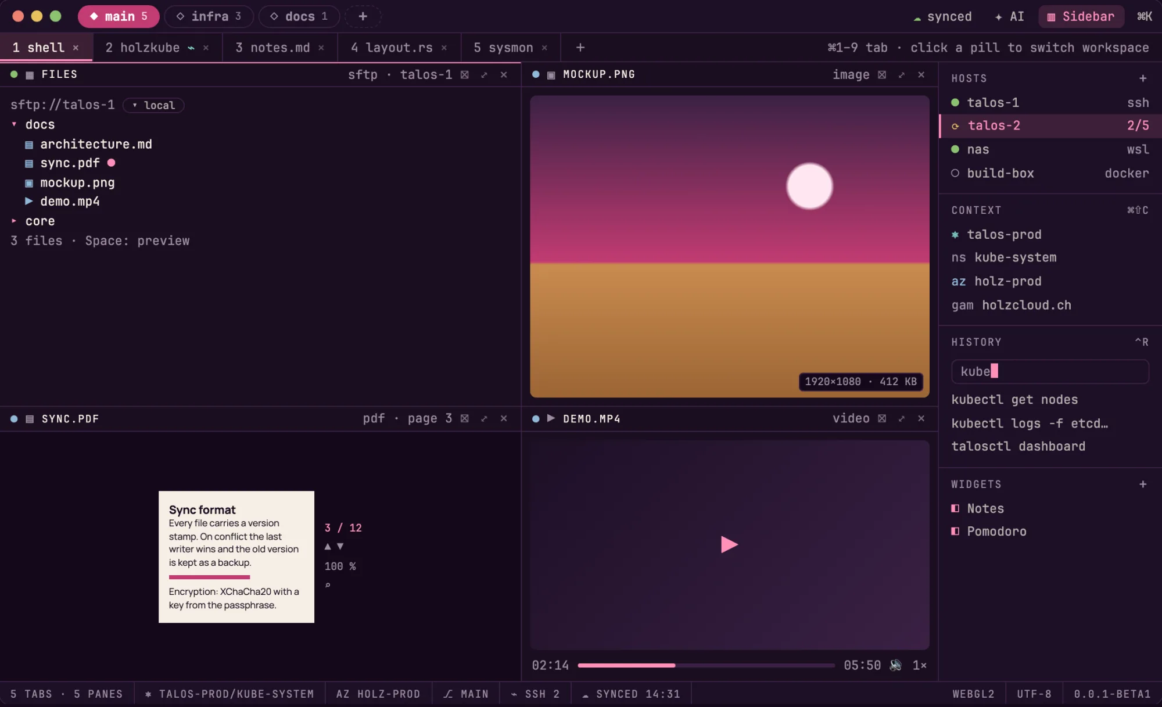Maximize the SYNC.PDF pane
1162x707 pixels.
pos(484,418)
